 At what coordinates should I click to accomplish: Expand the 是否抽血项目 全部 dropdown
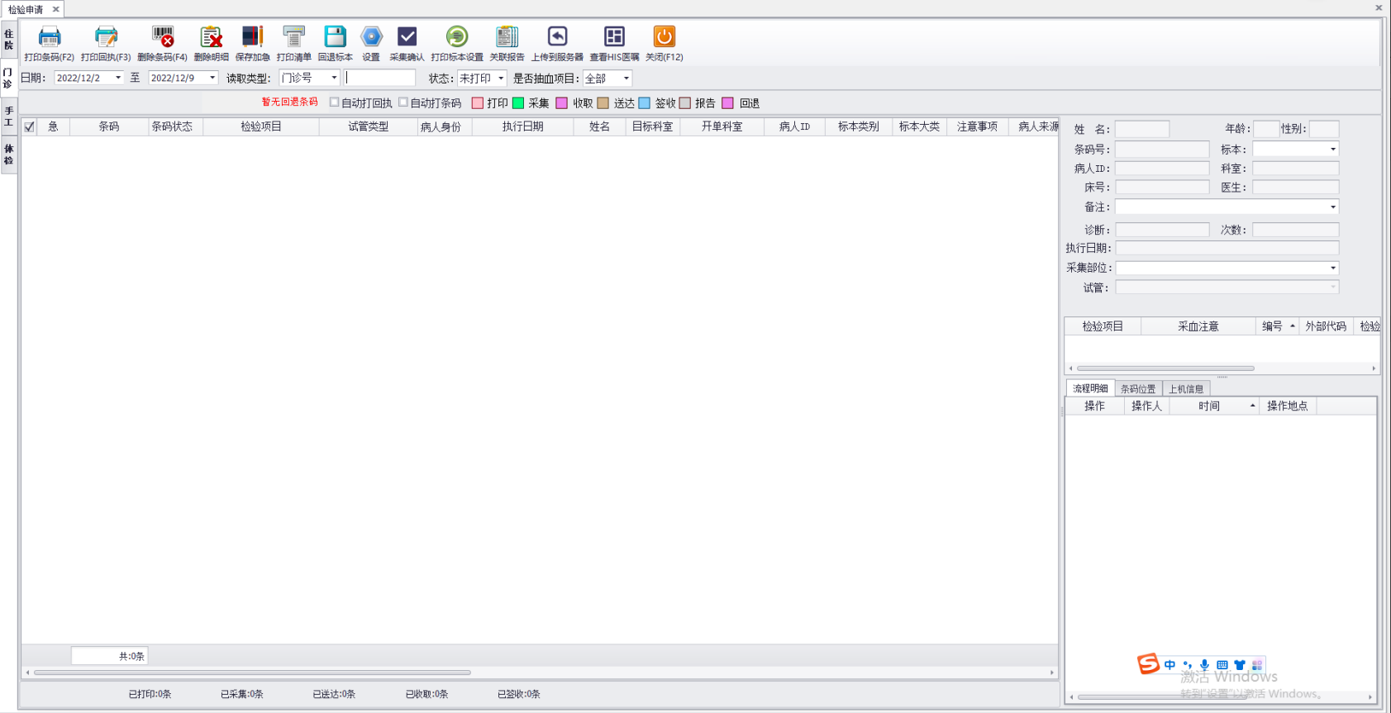[626, 78]
